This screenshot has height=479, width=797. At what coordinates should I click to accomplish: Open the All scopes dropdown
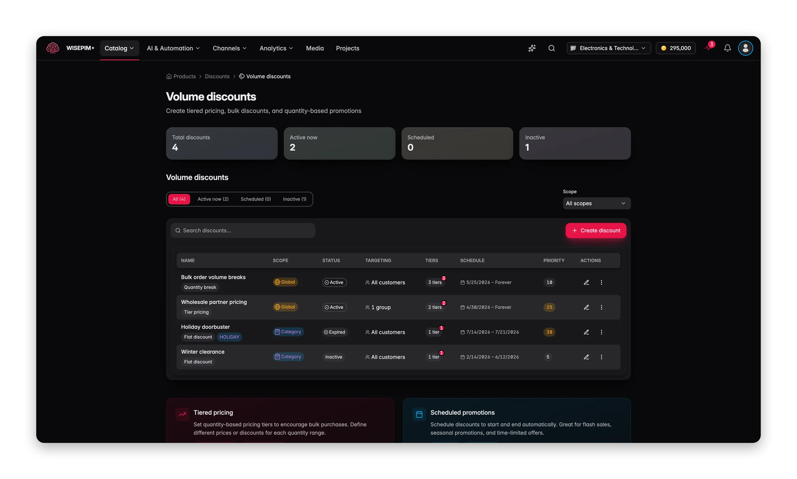596,204
